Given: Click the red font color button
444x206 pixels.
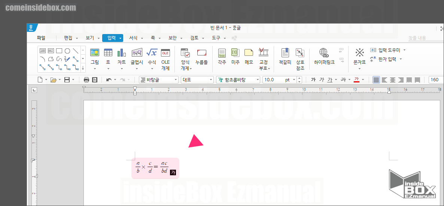Looking at the screenshot, I should pyautogui.click(x=356, y=80).
